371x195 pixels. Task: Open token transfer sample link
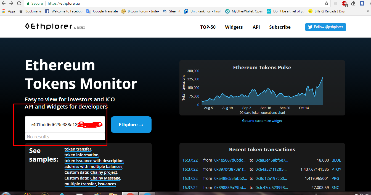(78, 149)
